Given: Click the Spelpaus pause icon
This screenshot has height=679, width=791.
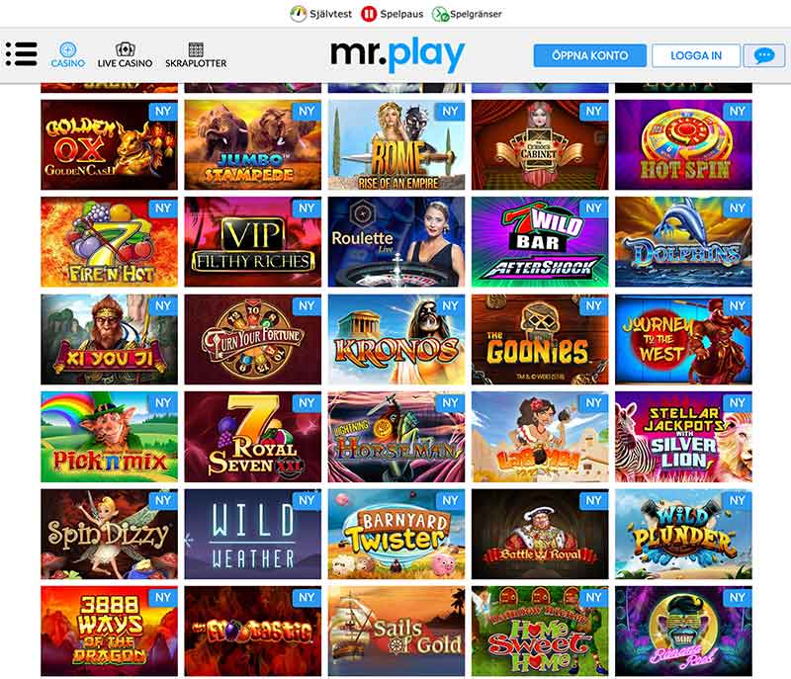Looking at the screenshot, I should 369,14.
